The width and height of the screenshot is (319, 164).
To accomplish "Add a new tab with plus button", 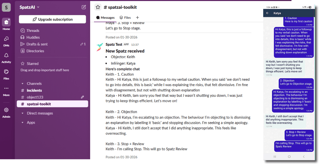I will click(137, 18).
